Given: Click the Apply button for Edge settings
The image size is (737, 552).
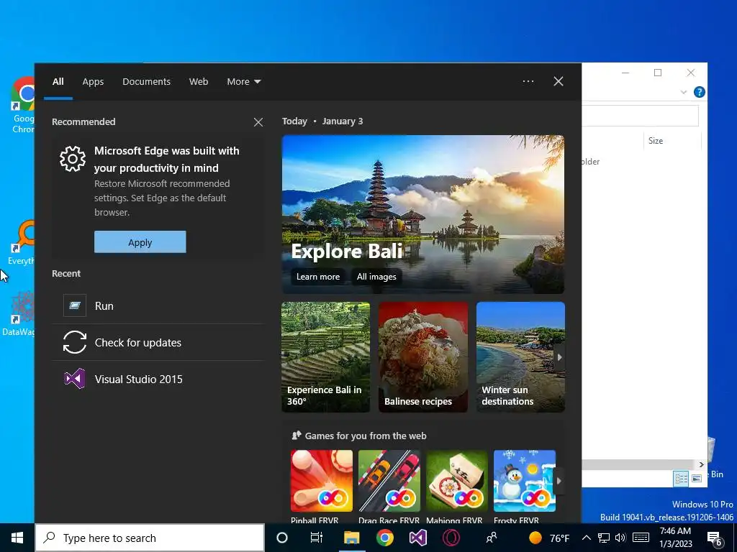Looking at the screenshot, I should click(x=140, y=241).
